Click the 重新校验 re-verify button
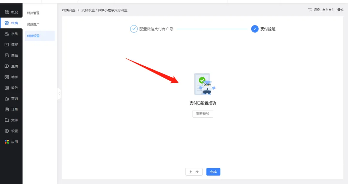Screen dimensions: 348x184 [x=203, y=114]
